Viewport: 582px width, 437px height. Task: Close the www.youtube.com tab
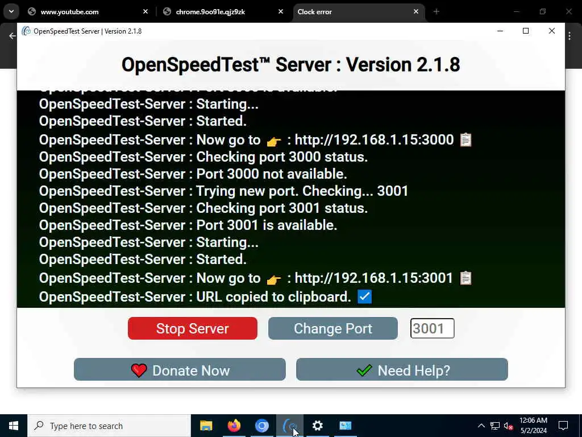click(145, 11)
